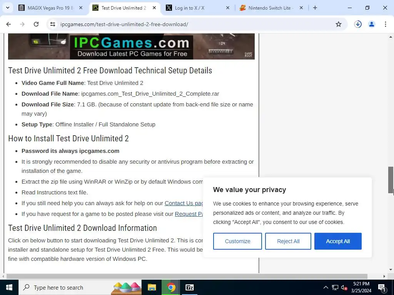Viewport: 394px width, 295px height.
Task: Click 'Download File Name' list item
Action: [120, 94]
